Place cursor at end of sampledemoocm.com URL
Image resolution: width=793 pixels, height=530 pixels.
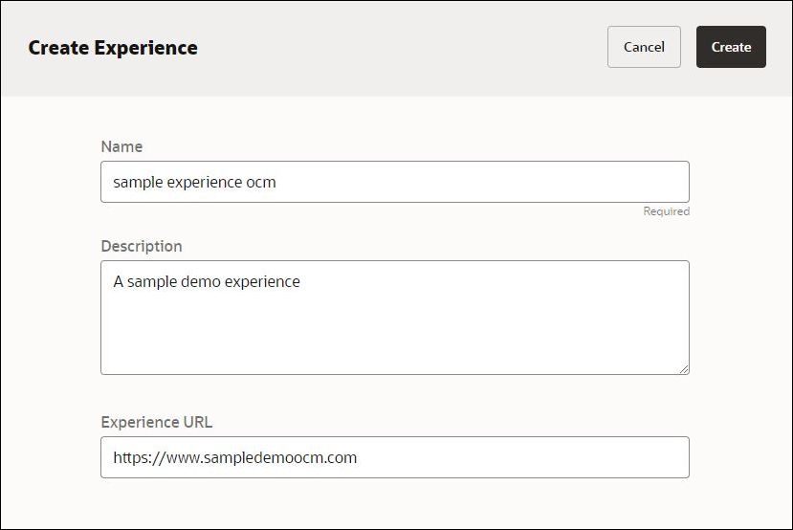(x=358, y=457)
